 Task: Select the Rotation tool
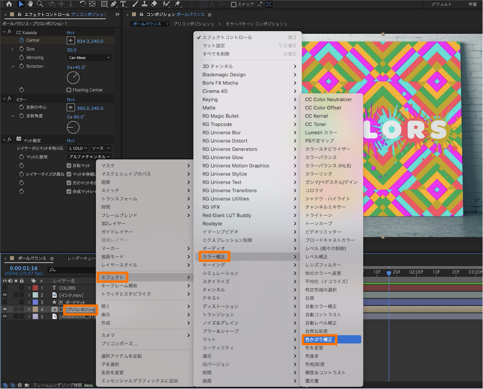[82, 4]
